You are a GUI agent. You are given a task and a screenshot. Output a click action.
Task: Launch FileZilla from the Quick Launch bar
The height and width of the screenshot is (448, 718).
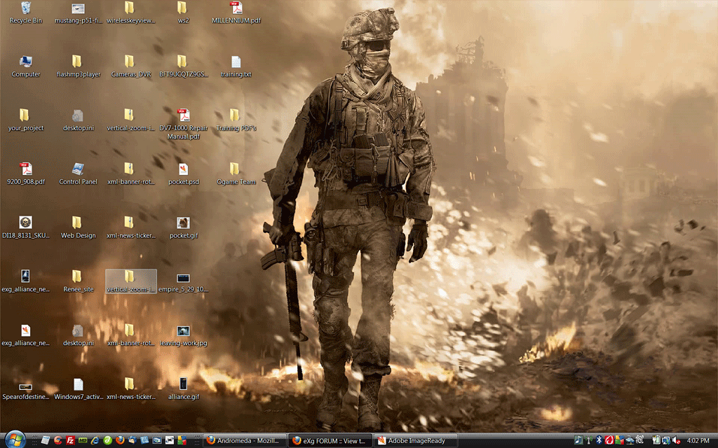tap(70, 440)
